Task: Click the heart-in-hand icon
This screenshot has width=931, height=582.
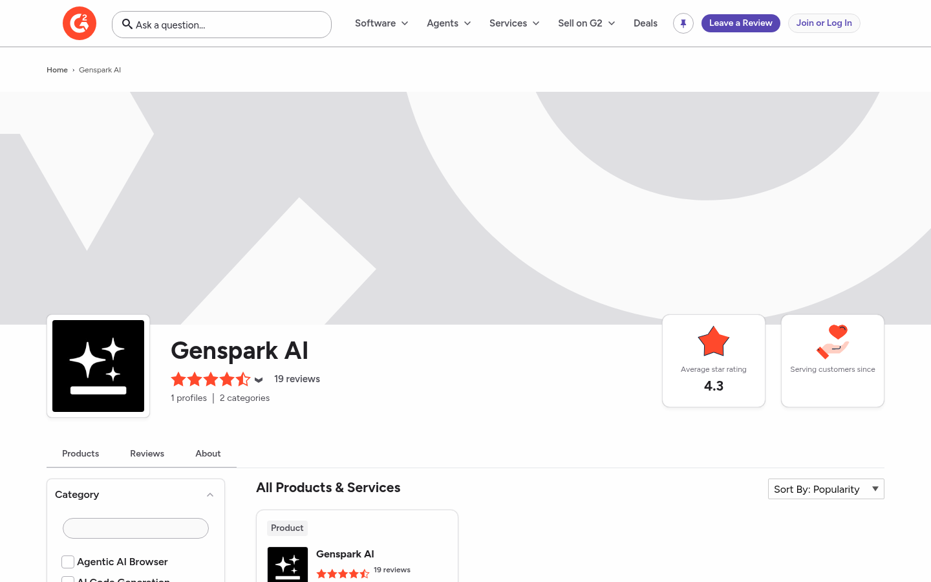Action: pos(833,341)
